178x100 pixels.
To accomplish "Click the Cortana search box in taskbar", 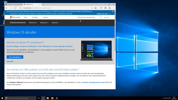I will pos(20,98).
